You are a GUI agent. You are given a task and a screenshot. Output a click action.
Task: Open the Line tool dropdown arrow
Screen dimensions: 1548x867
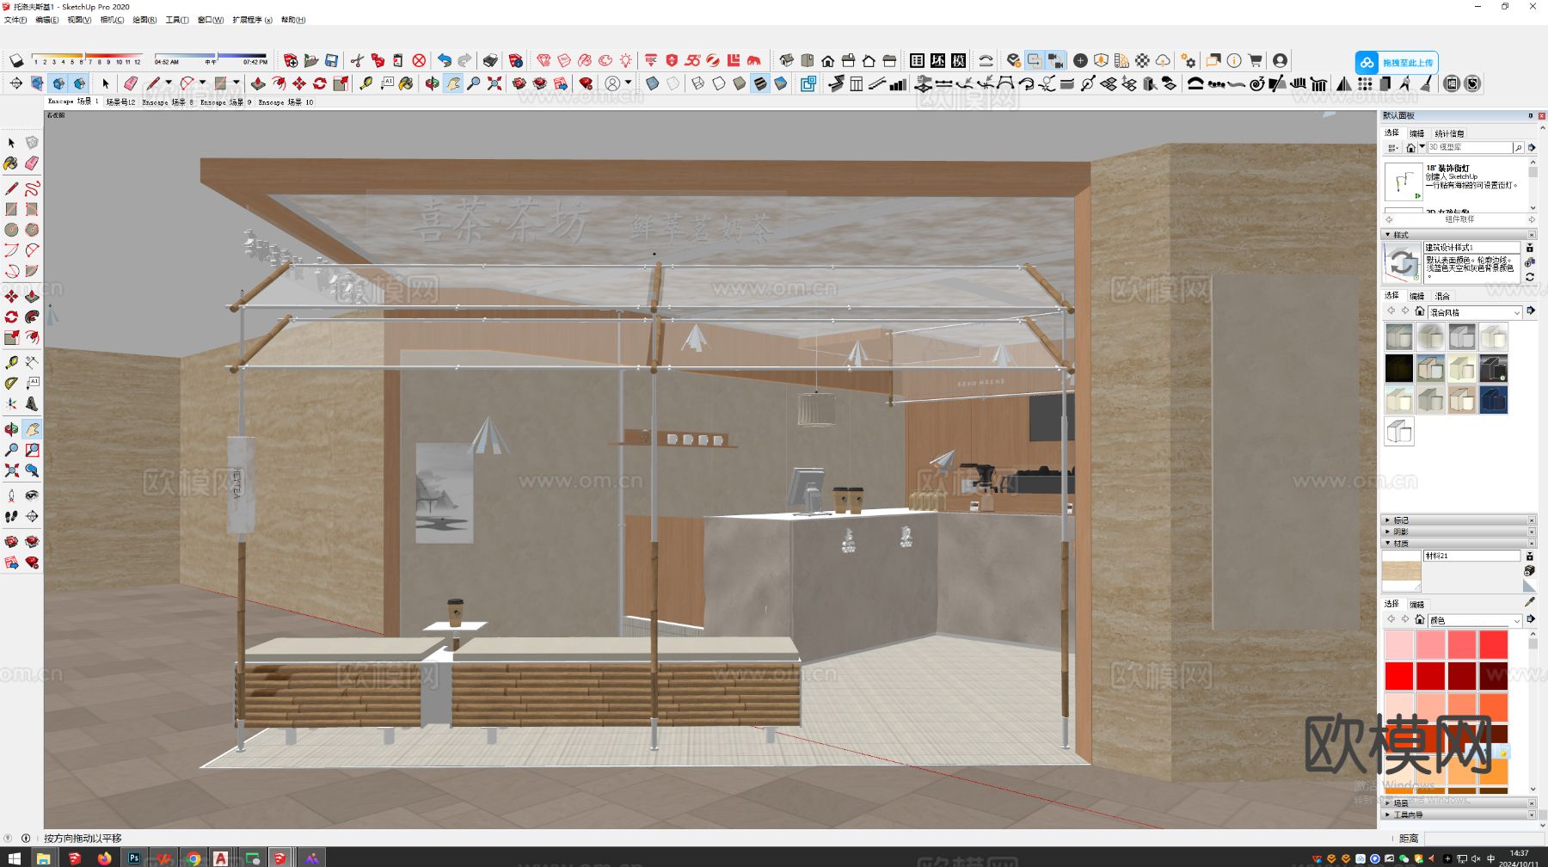(x=168, y=83)
